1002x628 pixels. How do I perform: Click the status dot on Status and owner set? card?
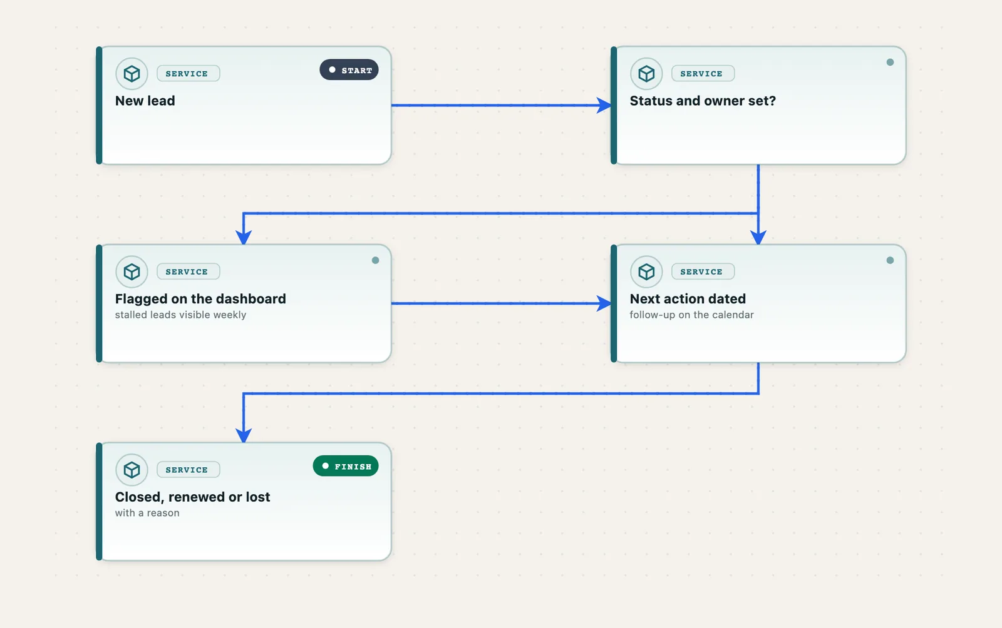(x=890, y=62)
